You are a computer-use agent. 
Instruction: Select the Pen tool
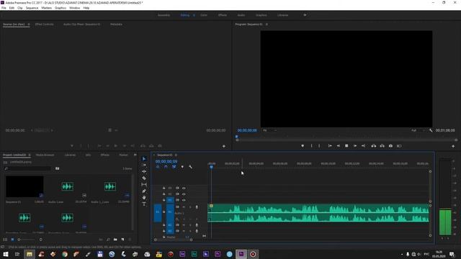pos(144,191)
